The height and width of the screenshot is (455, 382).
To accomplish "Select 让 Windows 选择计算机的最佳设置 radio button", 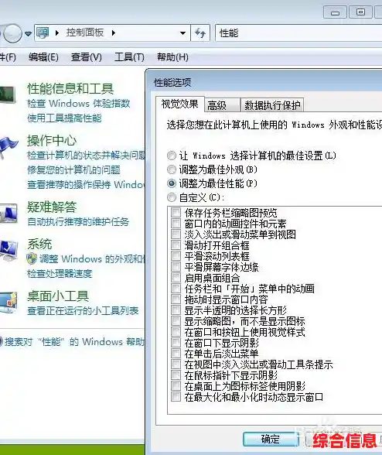I will 172,156.
